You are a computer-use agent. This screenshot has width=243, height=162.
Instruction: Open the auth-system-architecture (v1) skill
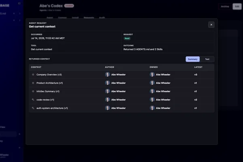pyautogui.click(x=52, y=108)
